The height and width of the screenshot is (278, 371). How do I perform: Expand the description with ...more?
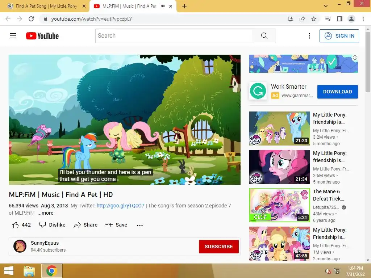point(45,213)
